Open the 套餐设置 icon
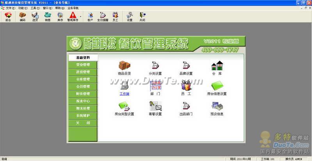 tap(155, 106)
